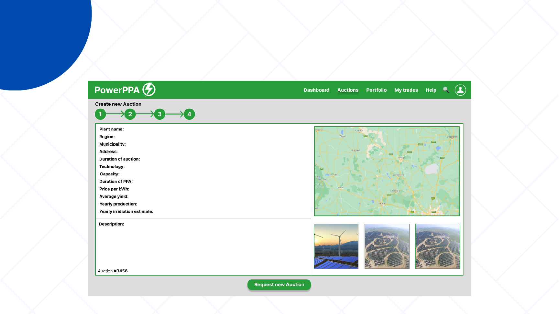Click the PowerPPA brand name text
559x314 pixels.
click(117, 90)
